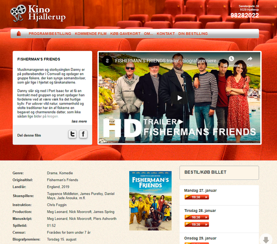Open the OM... menu item

click(148, 34)
